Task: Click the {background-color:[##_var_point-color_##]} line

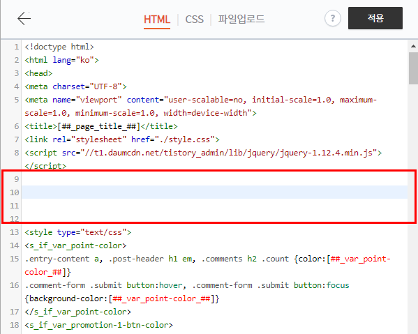Action: [122, 298]
